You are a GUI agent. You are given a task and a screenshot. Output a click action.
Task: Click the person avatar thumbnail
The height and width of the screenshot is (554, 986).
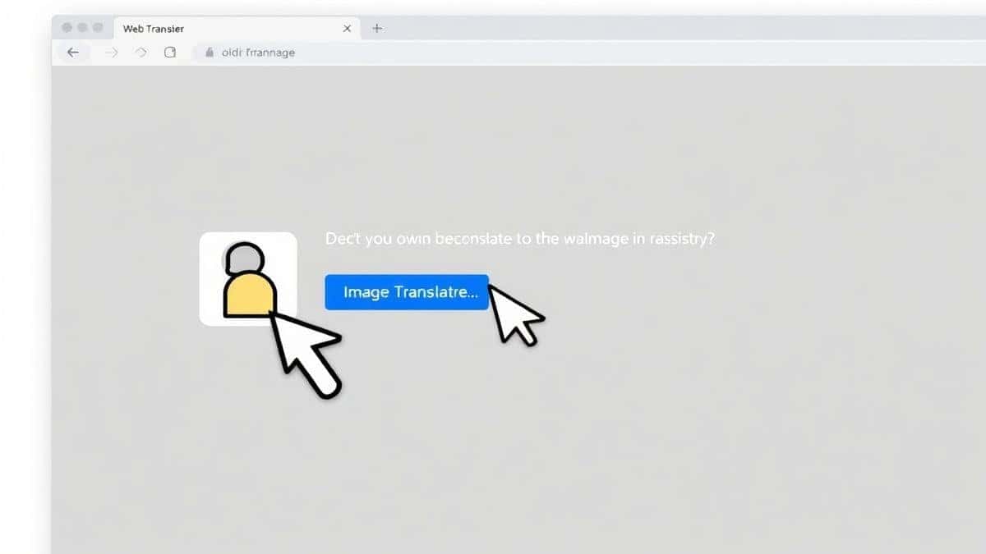pyautogui.click(x=248, y=279)
